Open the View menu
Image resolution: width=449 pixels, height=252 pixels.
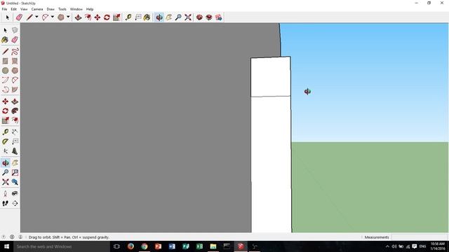pos(24,9)
